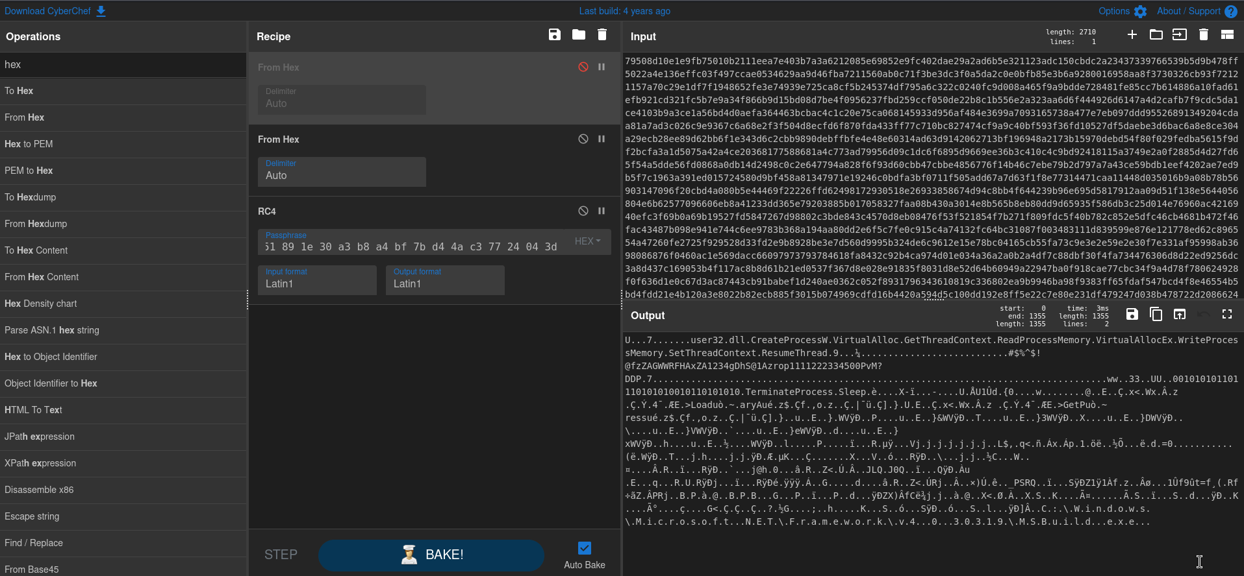Open Delimiter dropdown of the disabled From Hex

tap(342, 100)
